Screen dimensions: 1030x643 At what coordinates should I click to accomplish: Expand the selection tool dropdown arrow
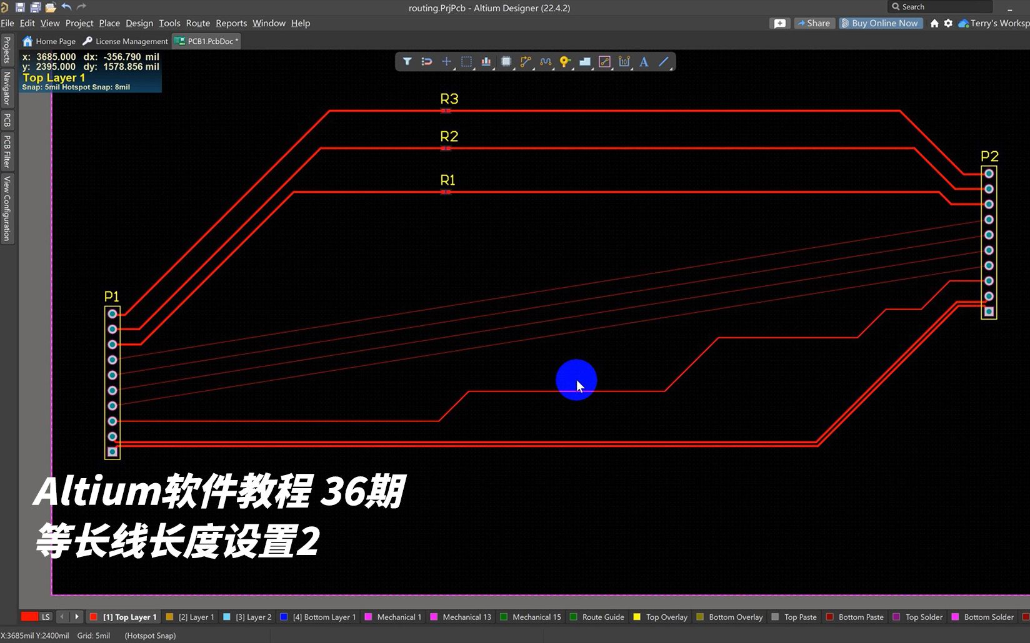click(472, 68)
